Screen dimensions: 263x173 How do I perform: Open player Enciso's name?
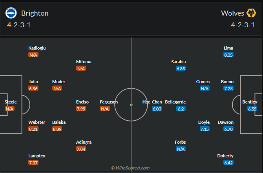click(82, 102)
